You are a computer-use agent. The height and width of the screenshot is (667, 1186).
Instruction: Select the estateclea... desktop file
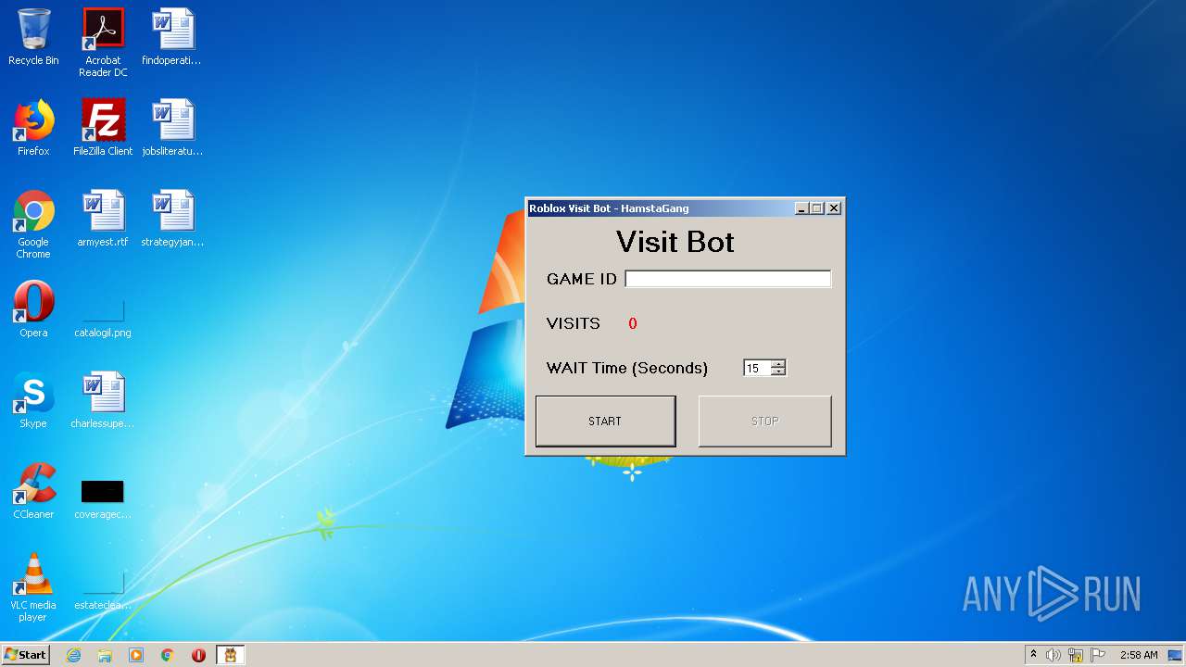tap(103, 589)
